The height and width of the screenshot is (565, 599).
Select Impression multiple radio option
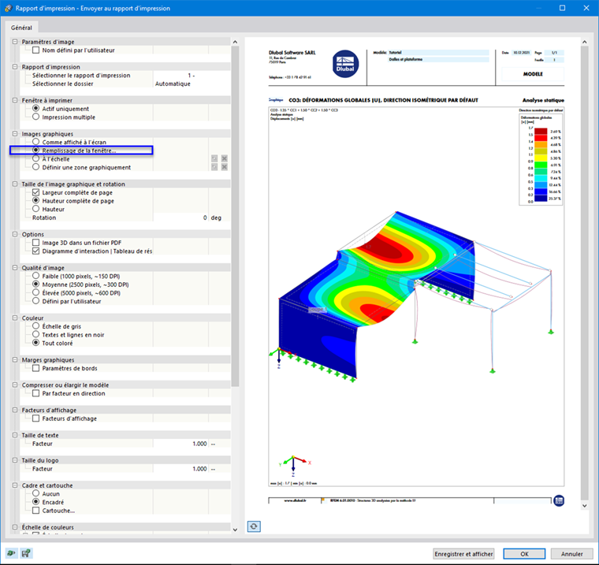tap(36, 117)
